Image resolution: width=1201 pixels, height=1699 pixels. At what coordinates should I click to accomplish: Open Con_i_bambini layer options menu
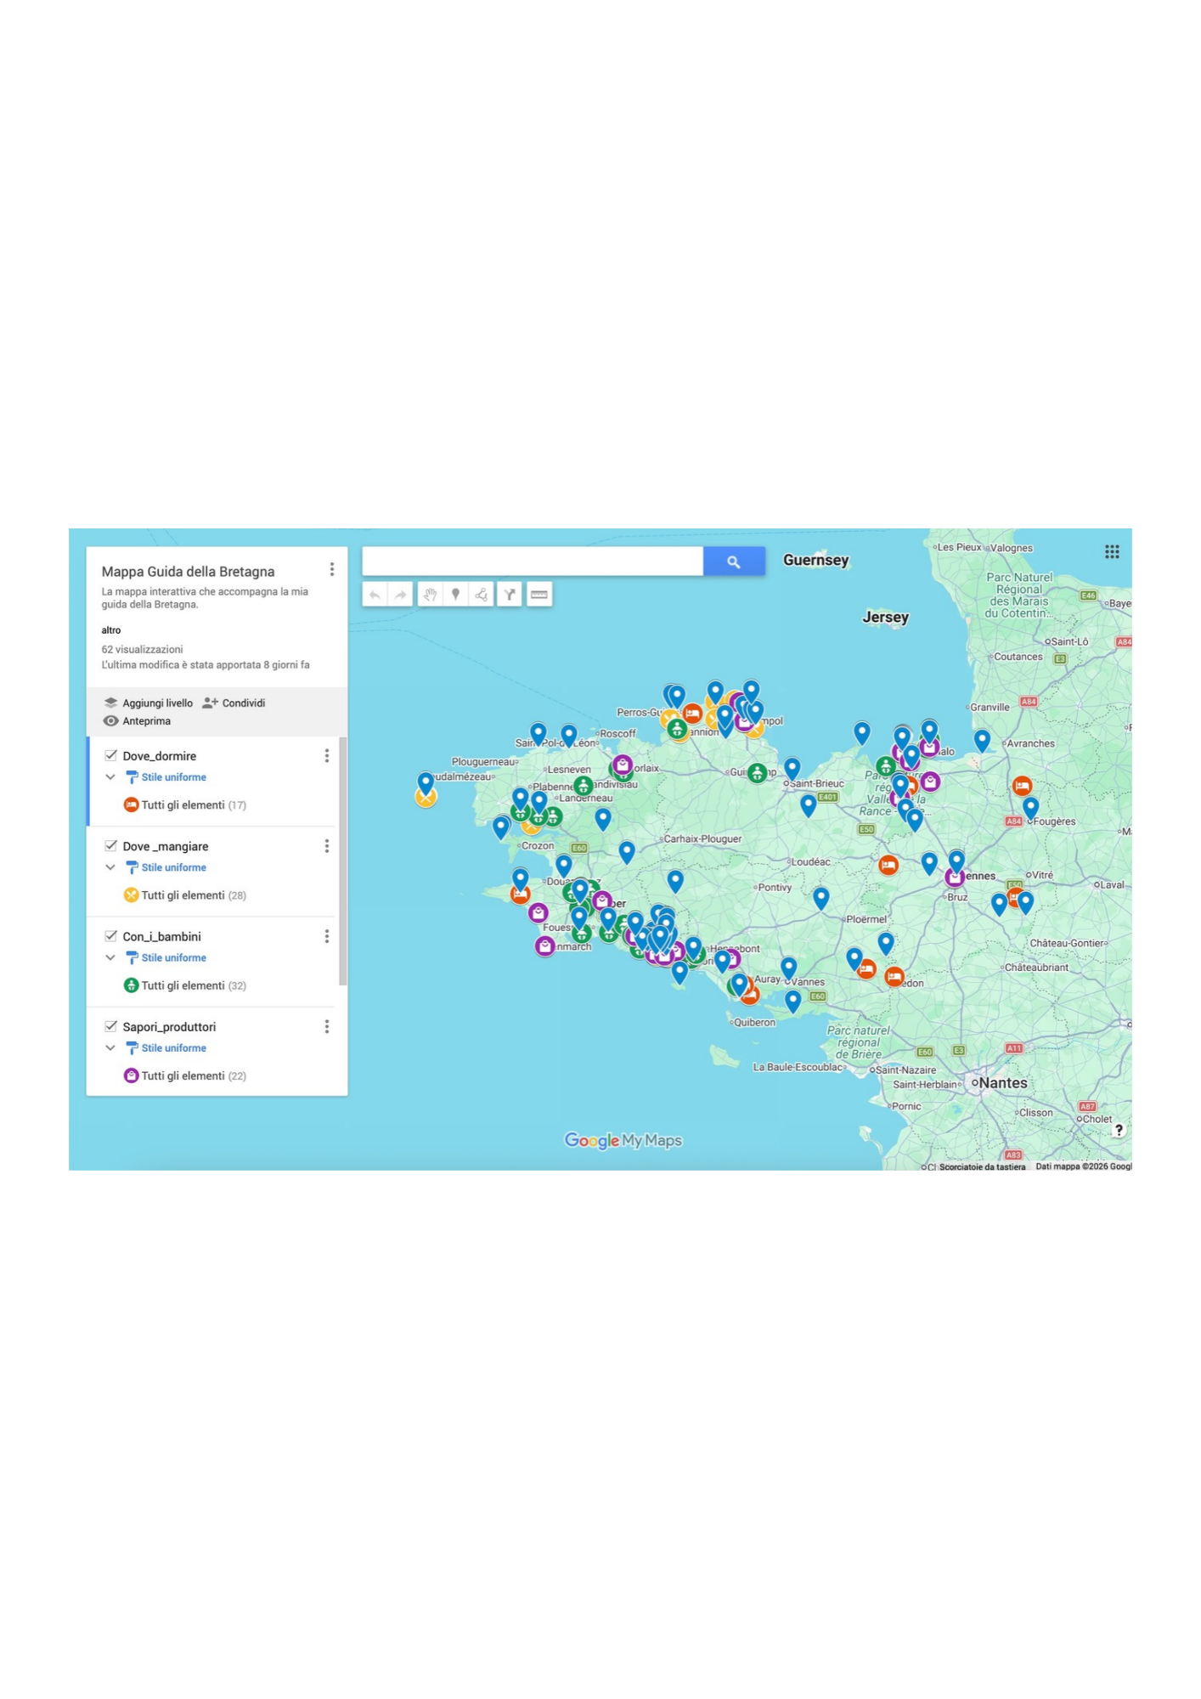pos(327,936)
